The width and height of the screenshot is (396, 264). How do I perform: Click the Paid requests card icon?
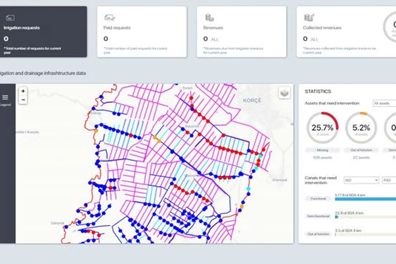point(110,18)
